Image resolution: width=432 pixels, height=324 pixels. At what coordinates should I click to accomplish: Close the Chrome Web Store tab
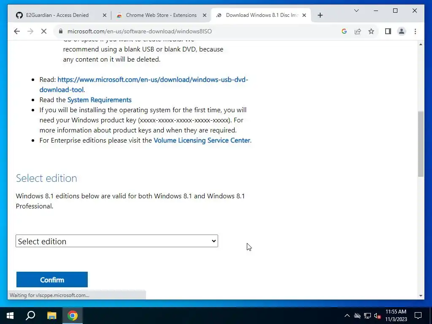click(x=205, y=15)
